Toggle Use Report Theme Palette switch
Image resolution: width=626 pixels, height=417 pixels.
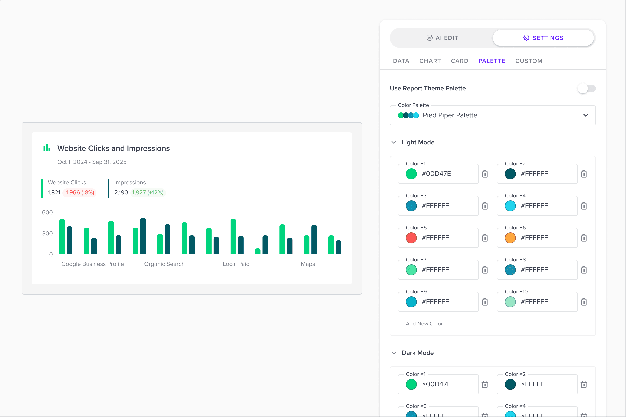tap(586, 88)
